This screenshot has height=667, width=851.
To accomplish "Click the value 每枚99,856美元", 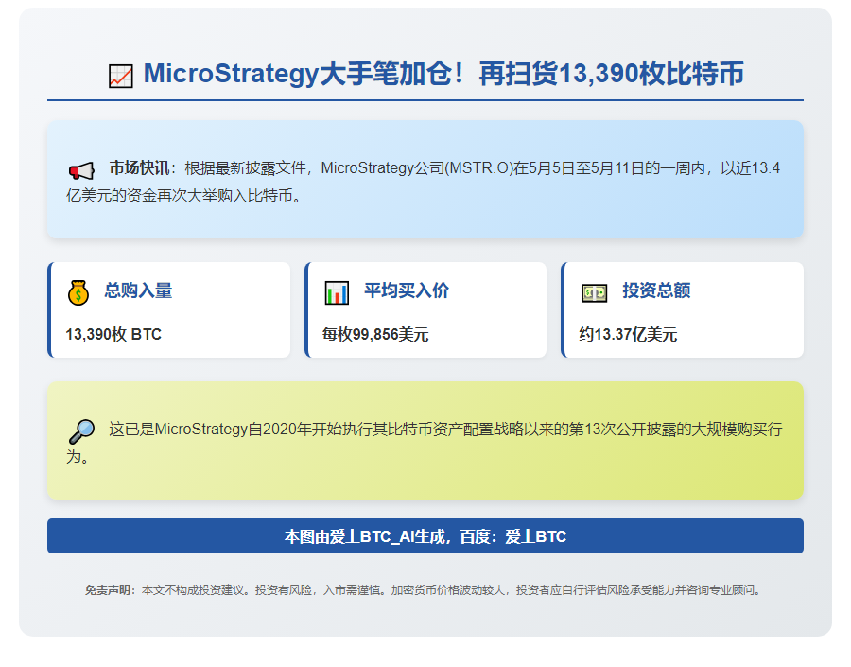I will [x=375, y=334].
